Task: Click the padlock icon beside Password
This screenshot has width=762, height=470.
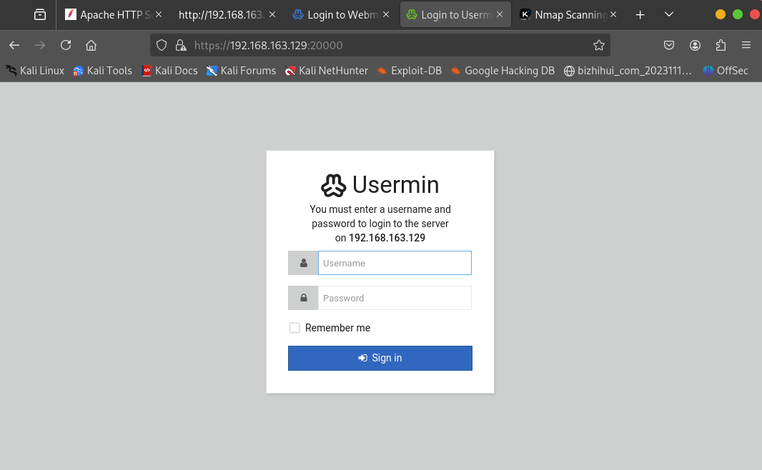Action: 303,298
